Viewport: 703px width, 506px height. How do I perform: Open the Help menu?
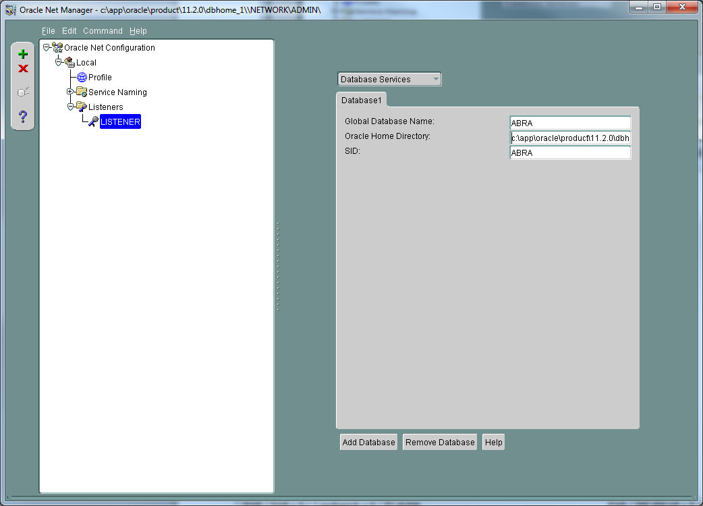(x=138, y=31)
